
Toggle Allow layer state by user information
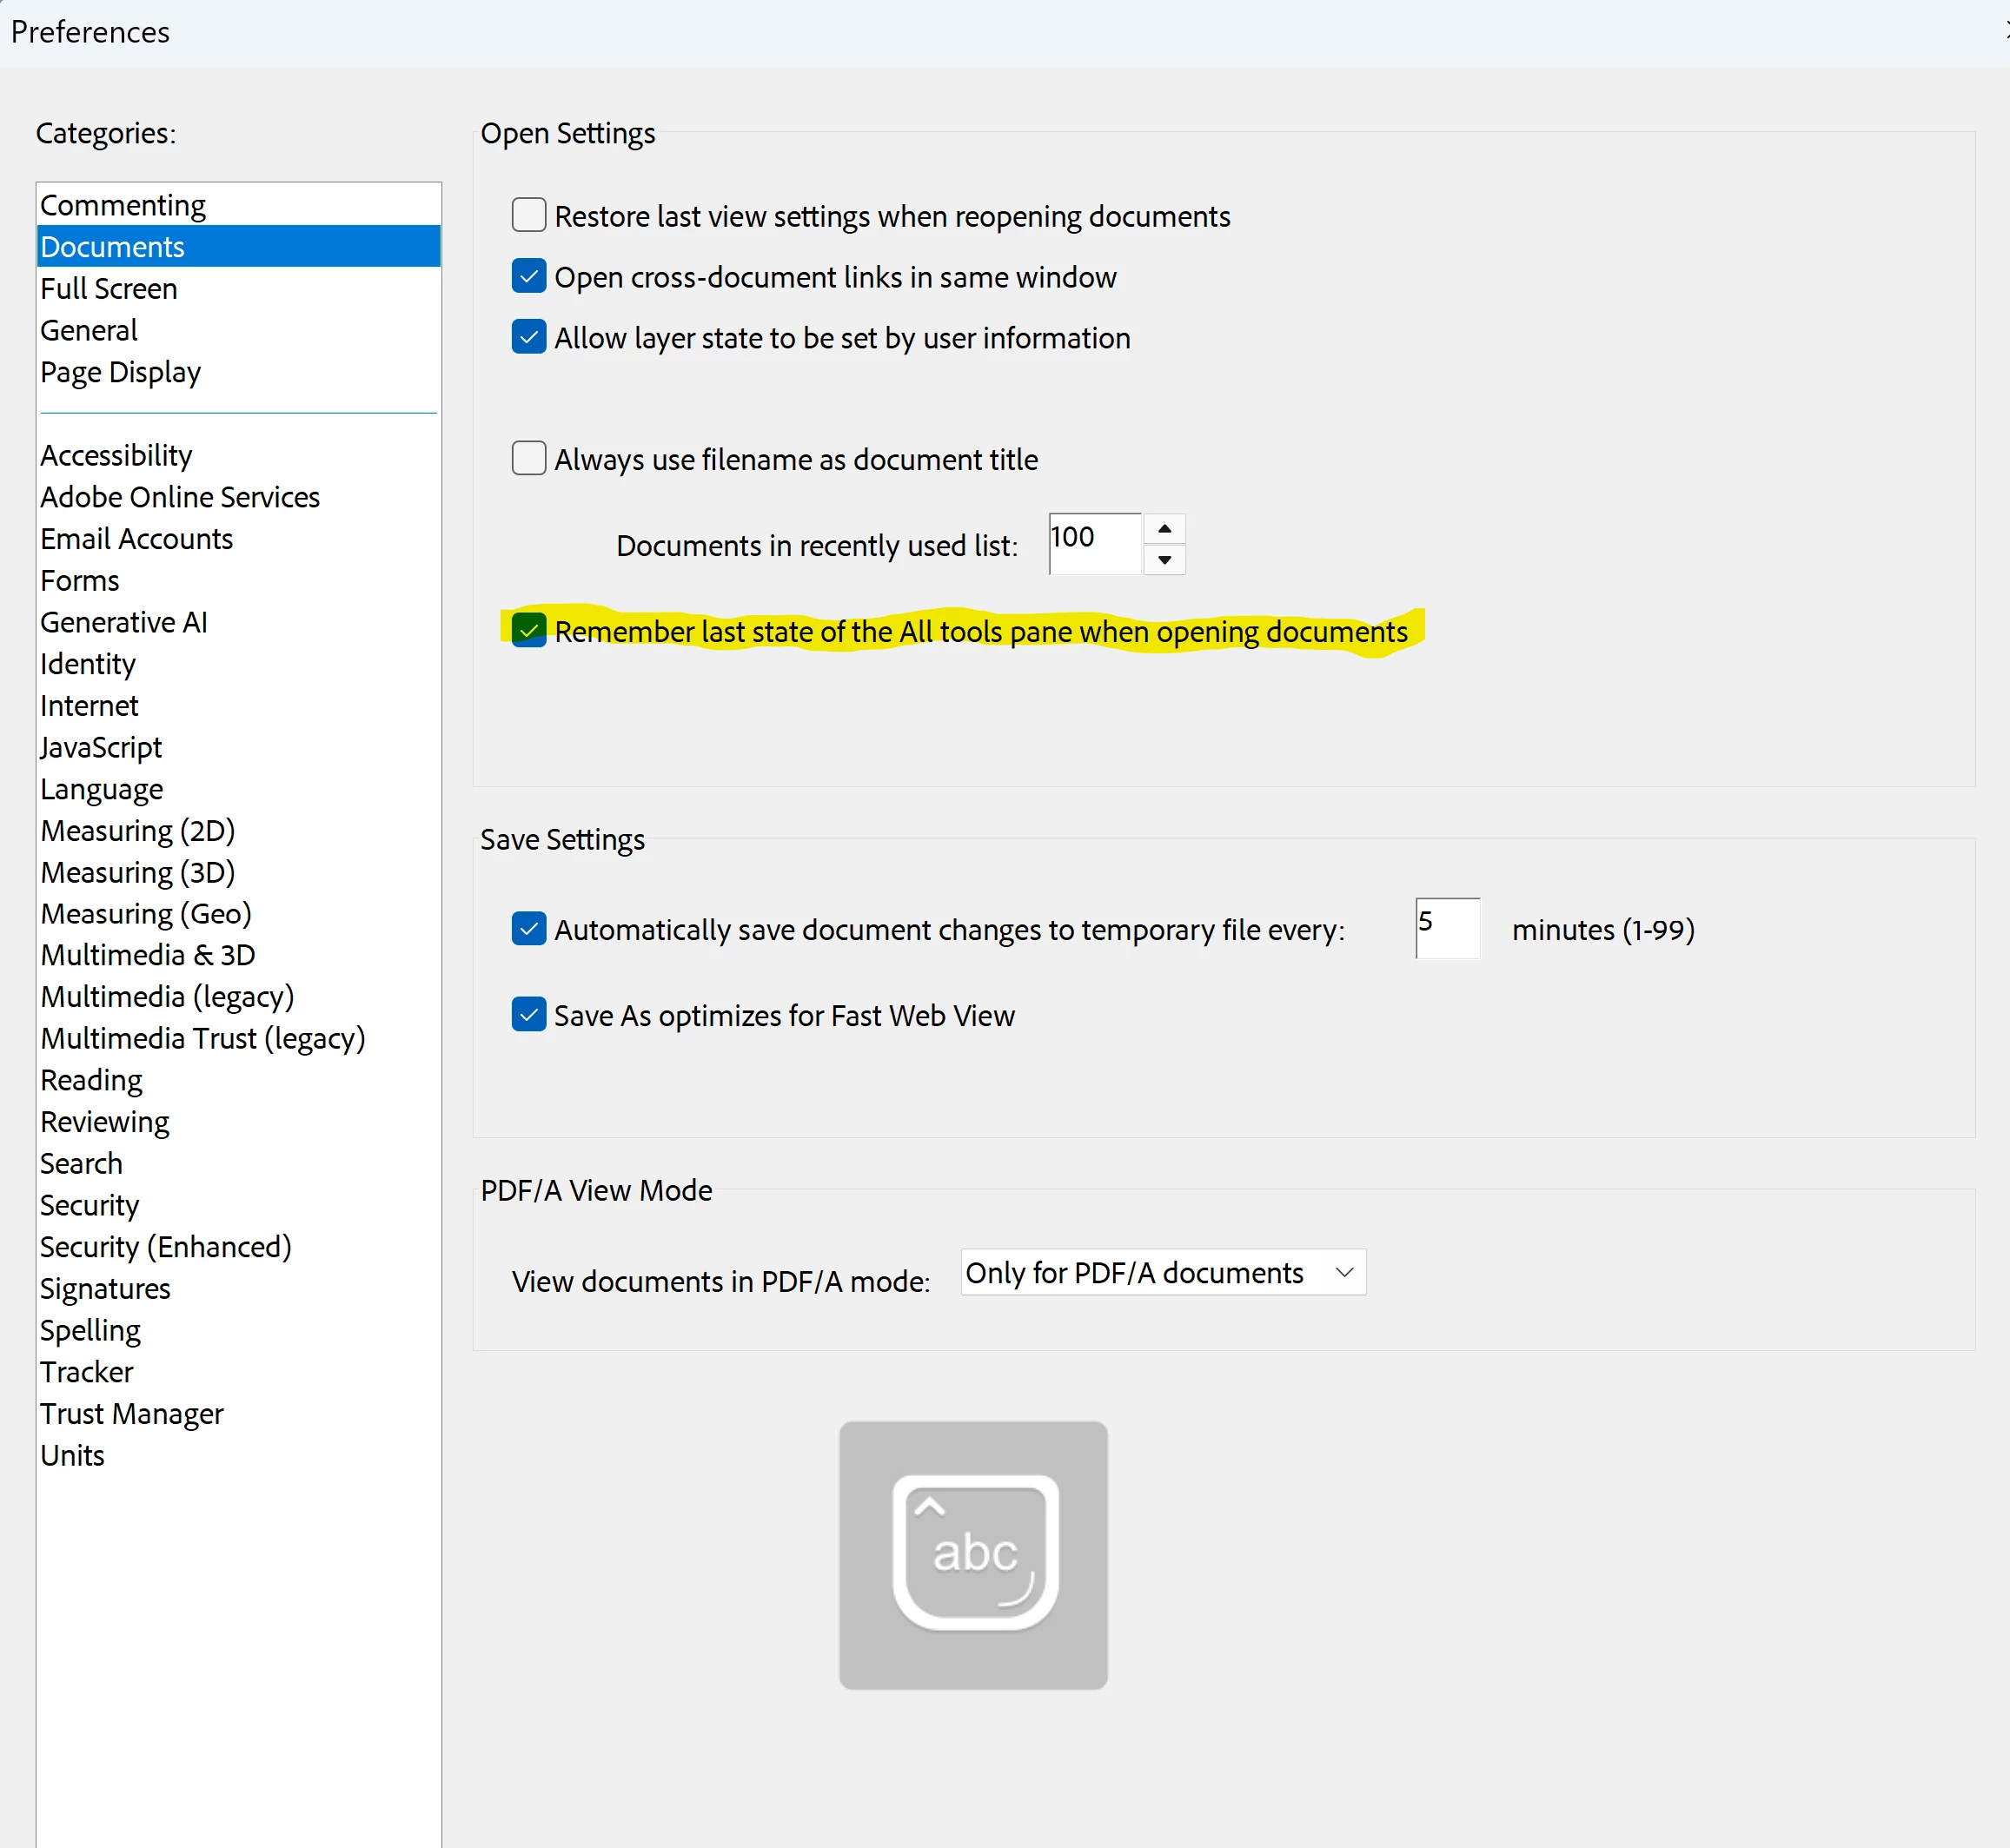click(528, 337)
